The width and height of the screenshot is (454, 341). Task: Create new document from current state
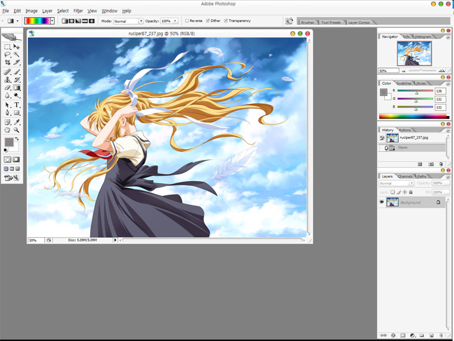coord(420,164)
